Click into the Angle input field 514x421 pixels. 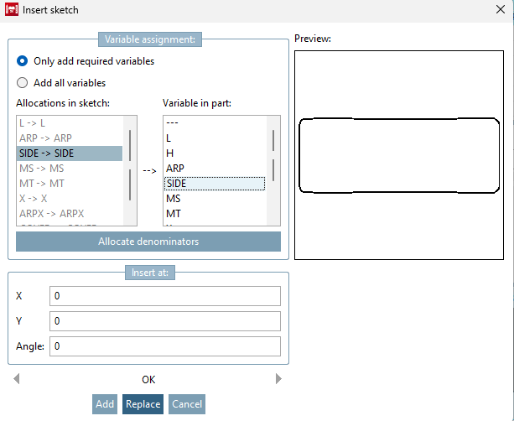click(164, 346)
